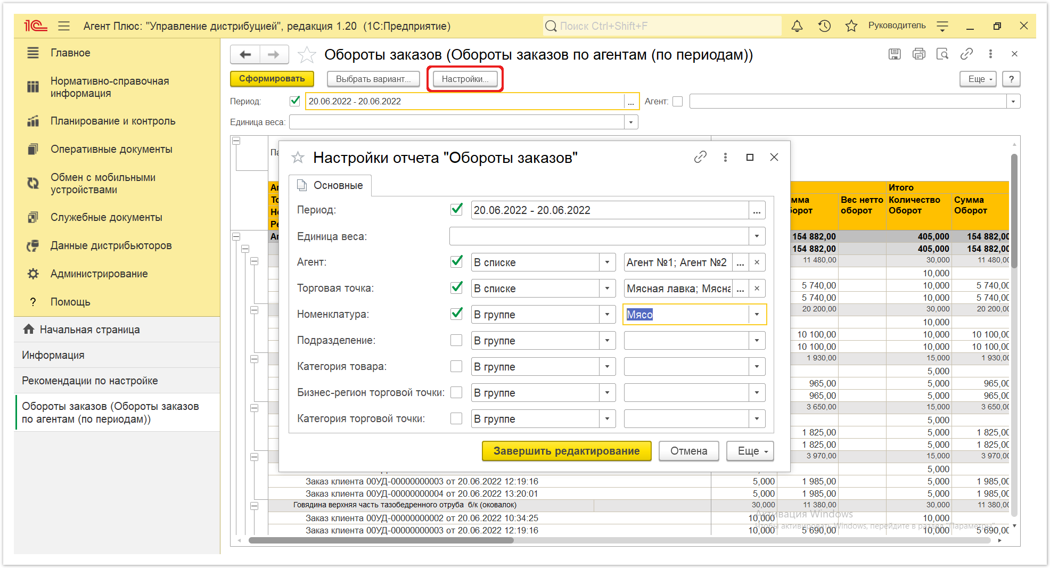Save report with the diskette icon
Viewport: 1050px width, 568px height.
coord(895,54)
